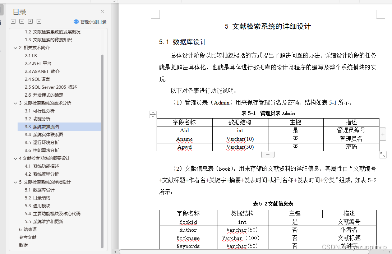Go to '6 结束语' in outline
This screenshot has height=254, width=392.
[x=28, y=230]
